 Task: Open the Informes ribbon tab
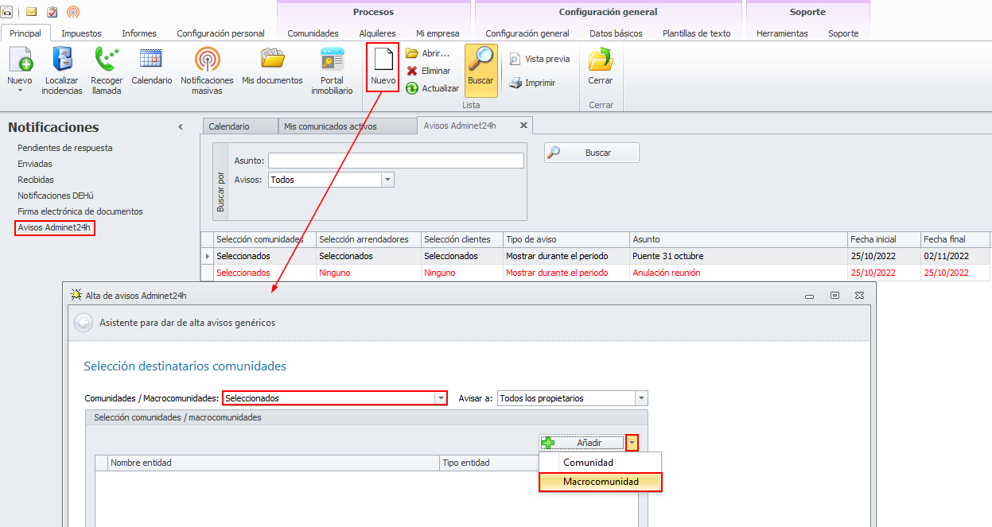pyautogui.click(x=139, y=33)
